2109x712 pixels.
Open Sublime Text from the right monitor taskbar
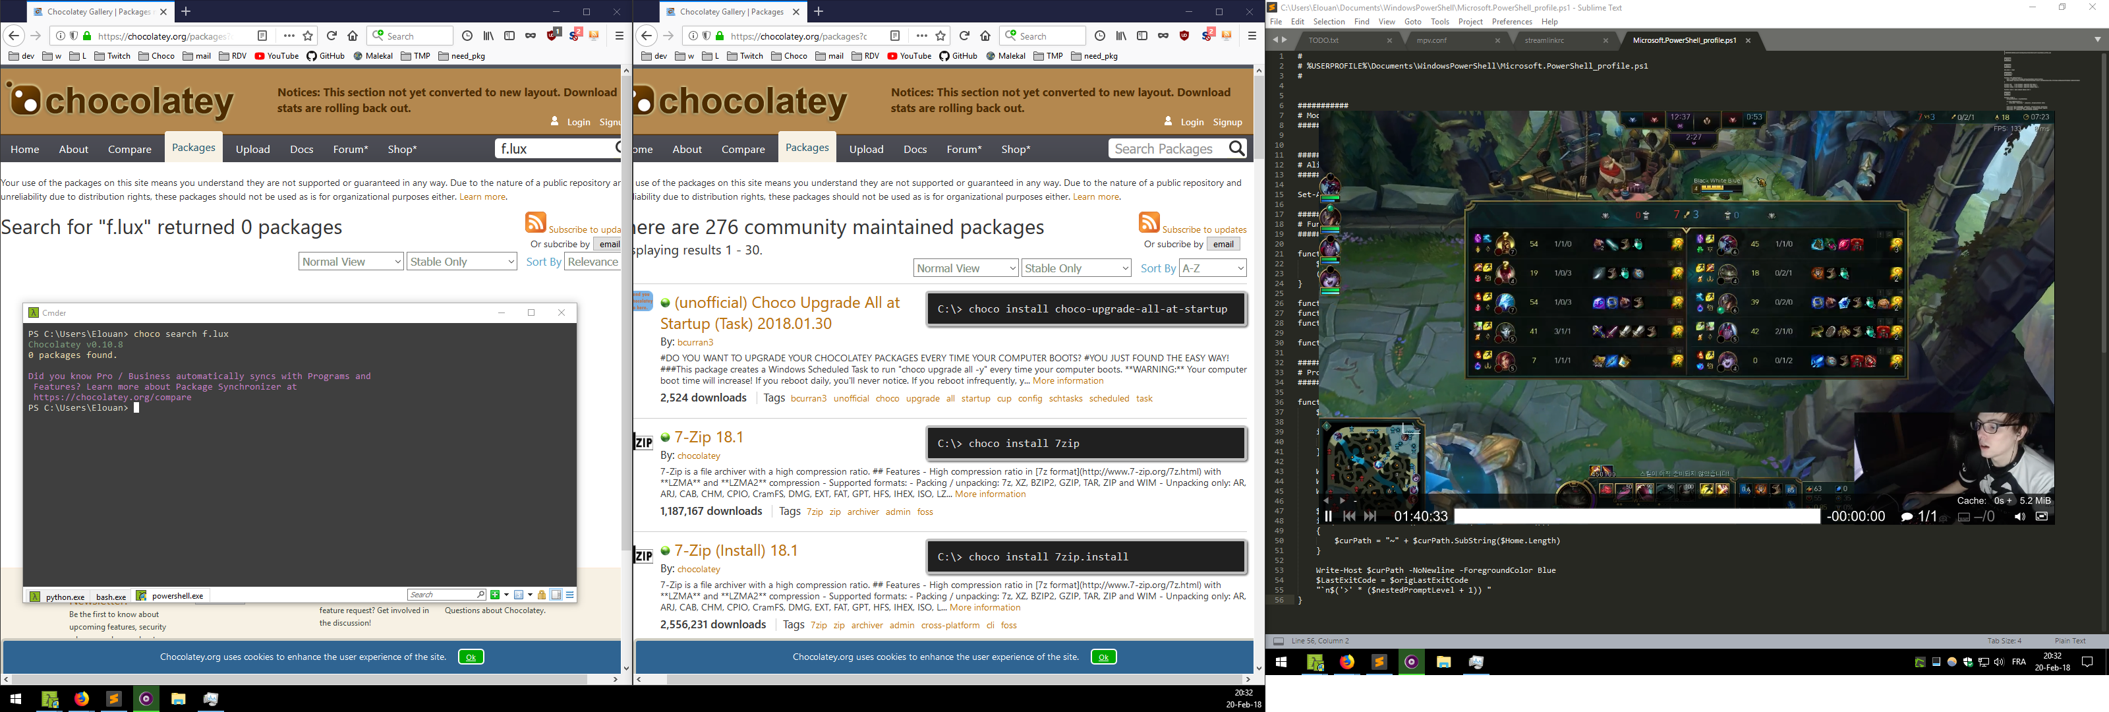[1379, 662]
